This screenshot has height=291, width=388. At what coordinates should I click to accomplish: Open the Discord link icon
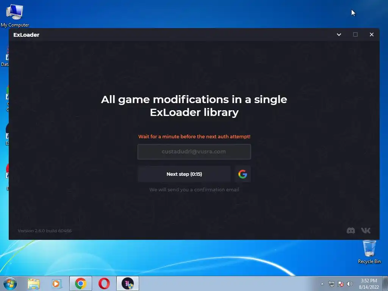(350, 231)
